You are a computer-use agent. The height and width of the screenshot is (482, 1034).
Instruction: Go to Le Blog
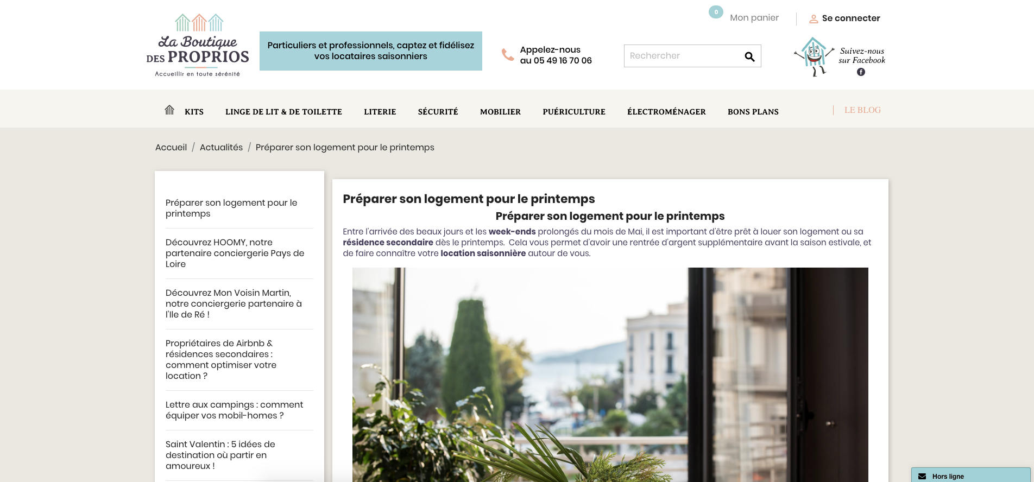[x=862, y=110]
